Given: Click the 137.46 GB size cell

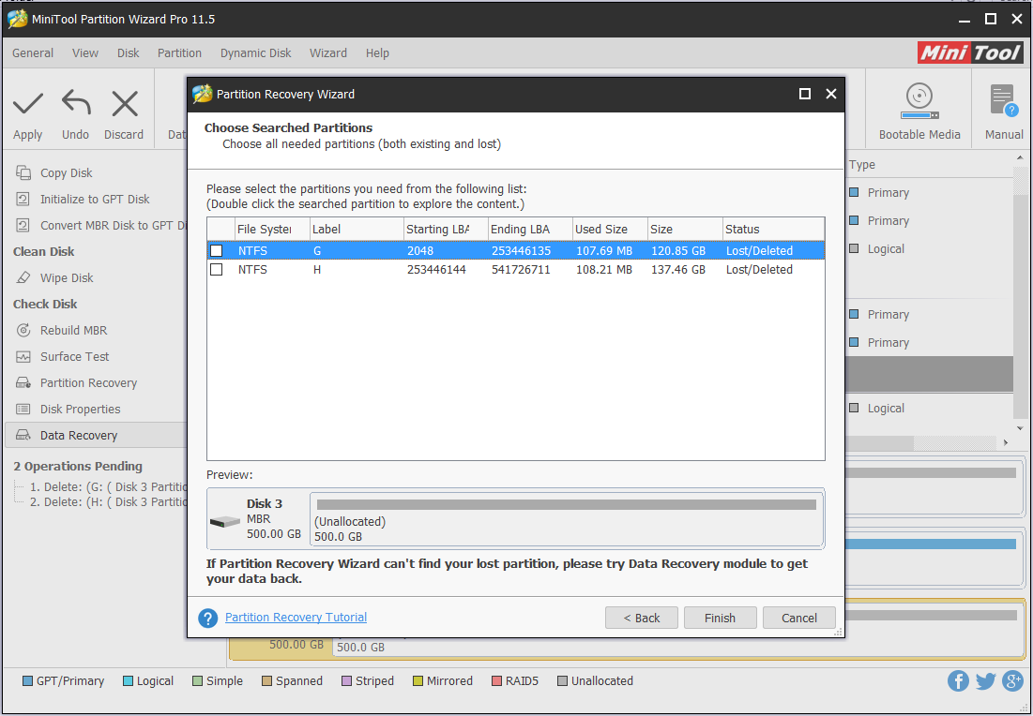Looking at the screenshot, I should (678, 270).
